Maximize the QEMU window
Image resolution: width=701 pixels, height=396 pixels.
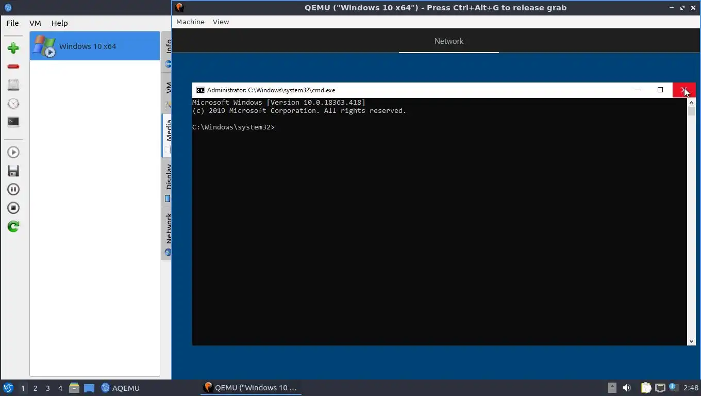pos(682,8)
